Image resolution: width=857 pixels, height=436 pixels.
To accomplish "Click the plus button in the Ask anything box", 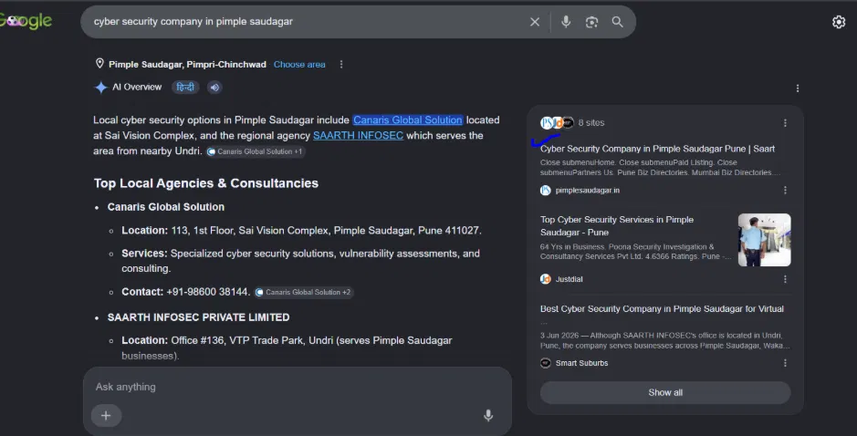I will pyautogui.click(x=106, y=416).
